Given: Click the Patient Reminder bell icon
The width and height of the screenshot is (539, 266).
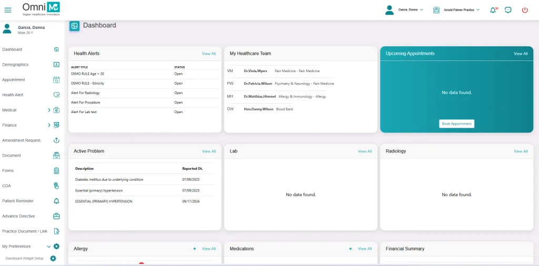Looking at the screenshot, I should (56, 201).
